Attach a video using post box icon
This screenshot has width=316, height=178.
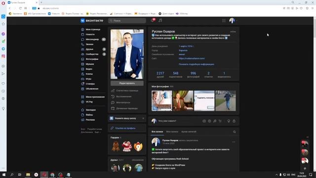point(209,121)
